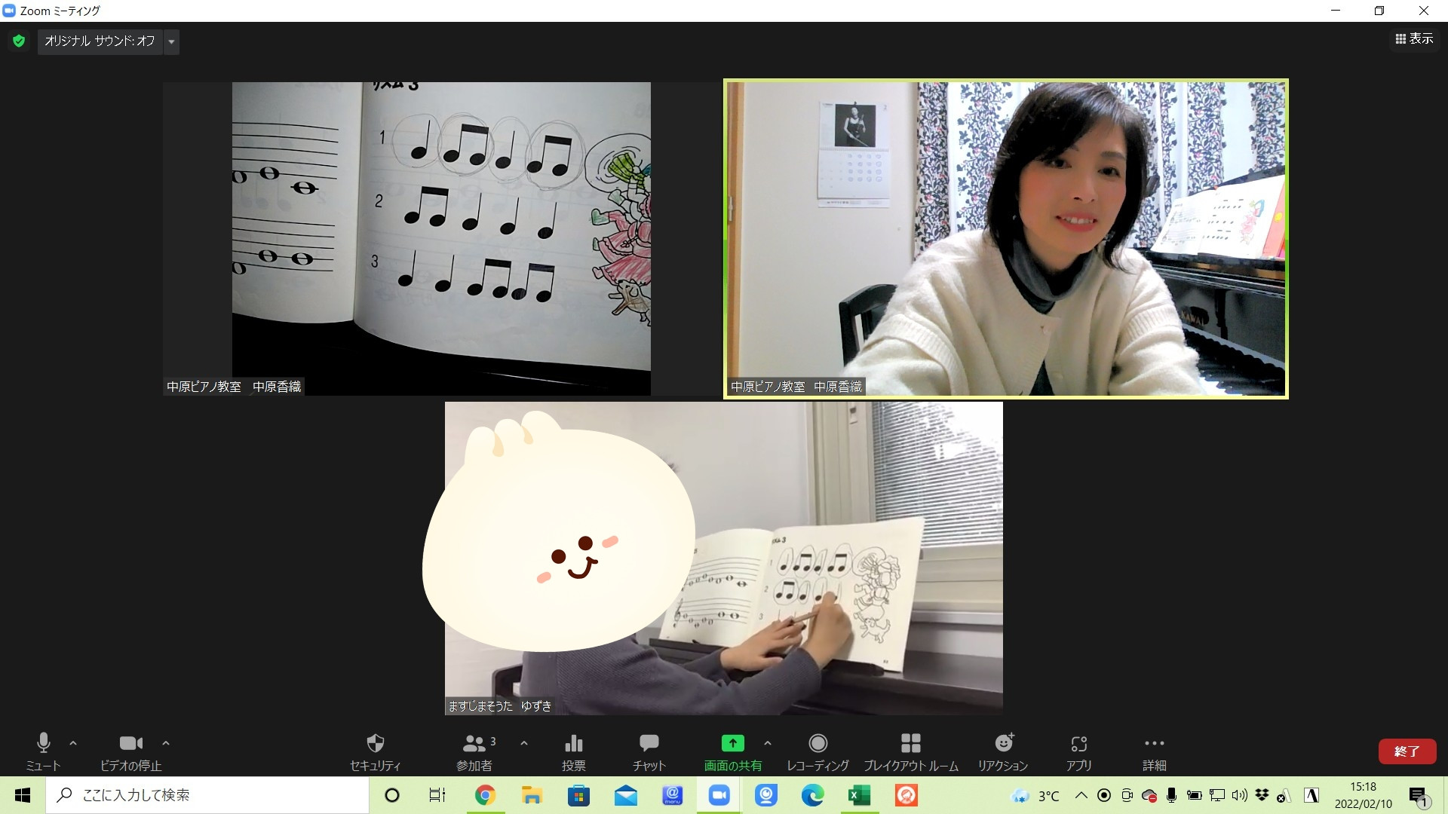This screenshot has height=814, width=1448.
Task: Expand audio options arrow beside mute
Action: [x=73, y=743]
